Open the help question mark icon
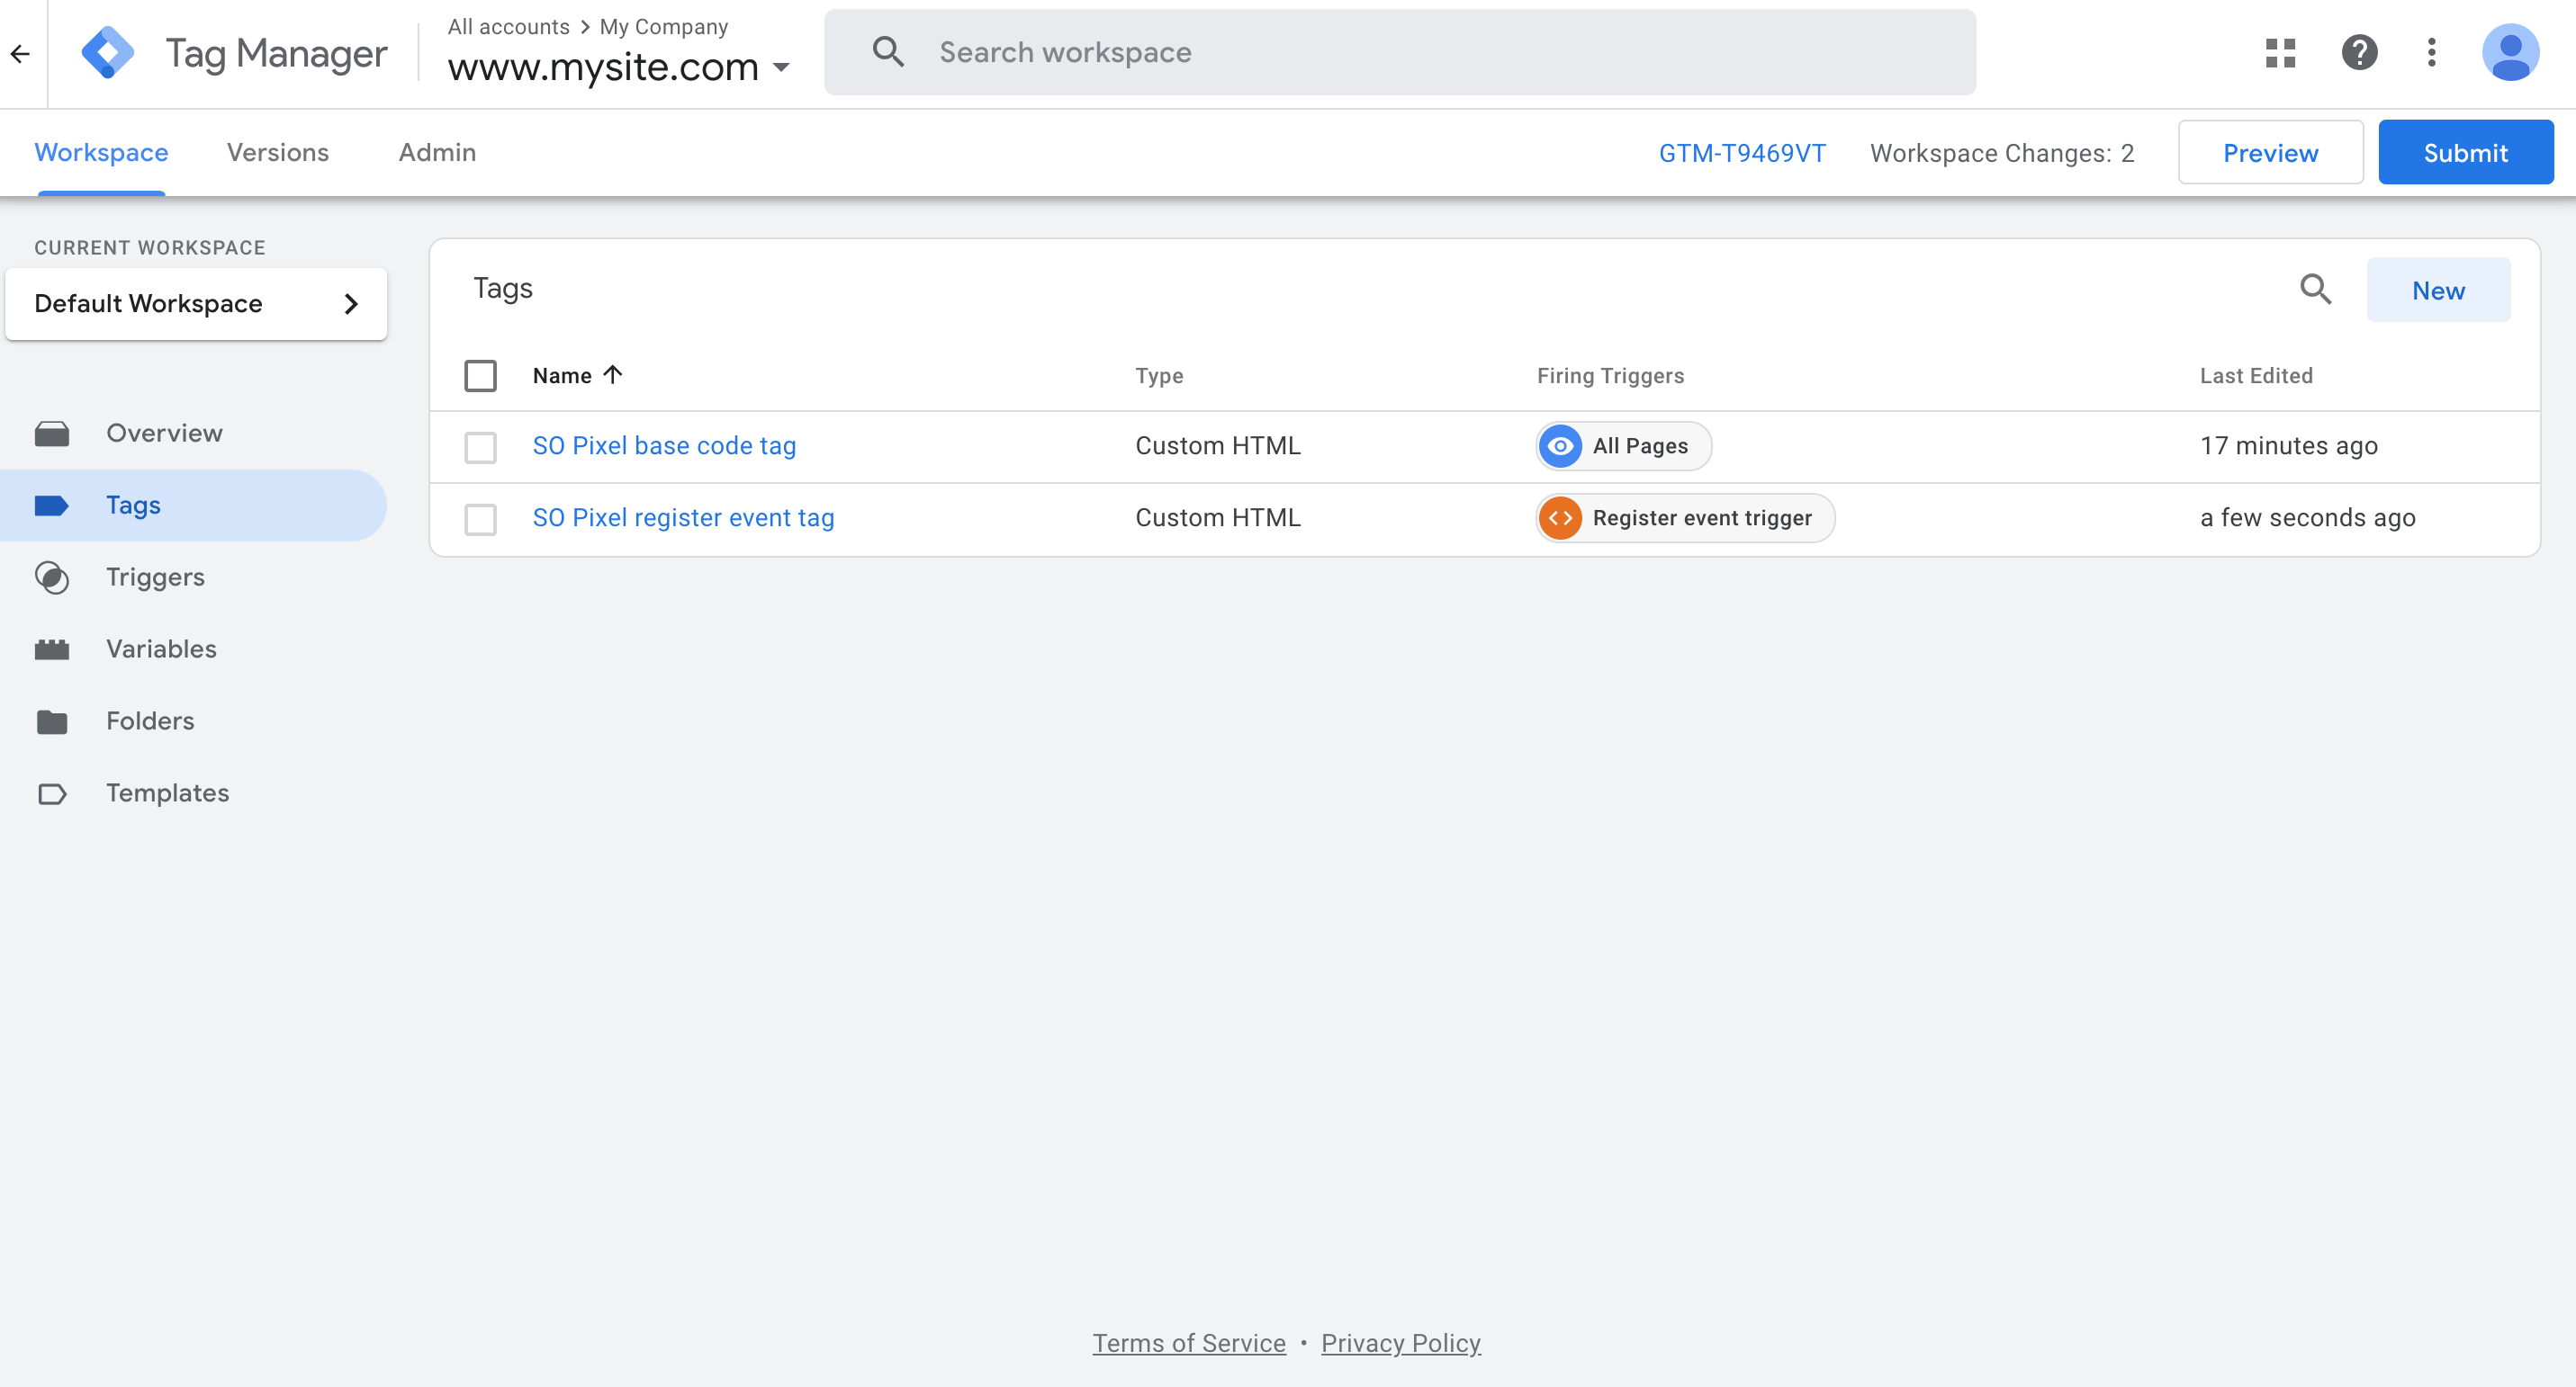Viewport: 2576px width, 1387px height. pyautogui.click(x=2359, y=53)
